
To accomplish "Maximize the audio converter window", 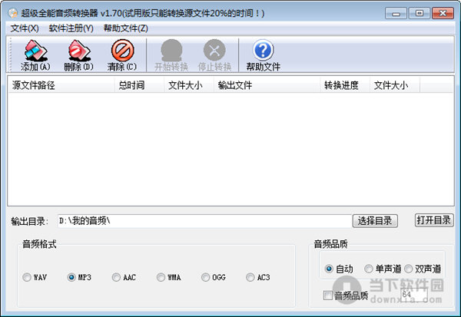I will tap(420, 14).
